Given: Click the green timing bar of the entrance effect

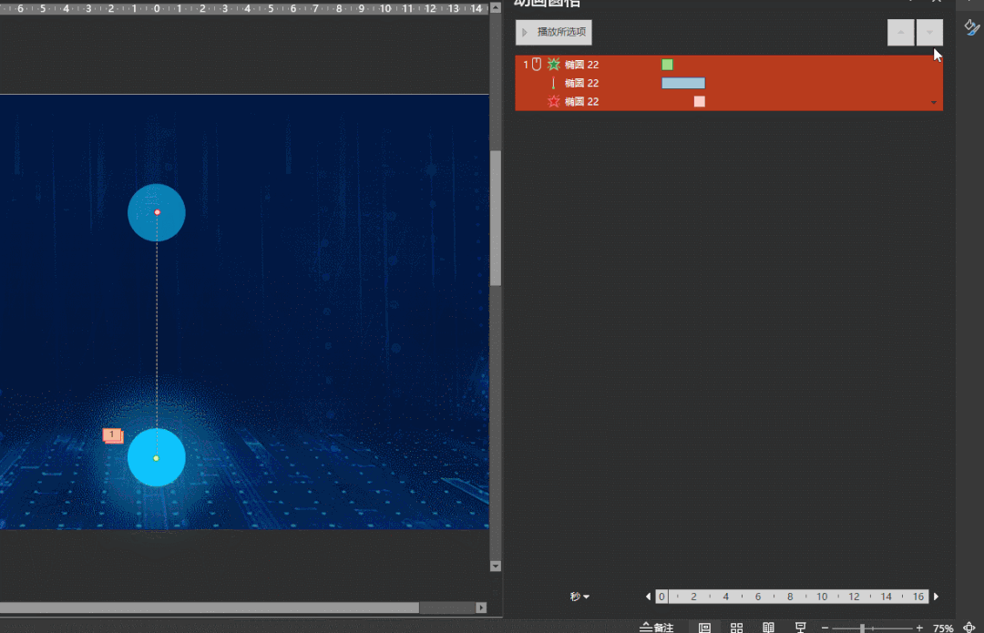Looking at the screenshot, I should (667, 65).
